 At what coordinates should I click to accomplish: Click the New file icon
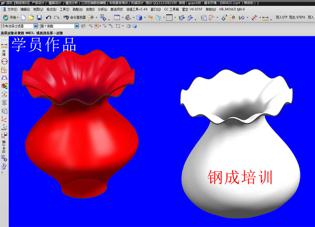pos(23,17)
